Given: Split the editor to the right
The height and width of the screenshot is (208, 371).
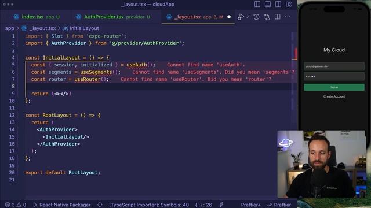Looking at the screenshot, I should (277, 17).
